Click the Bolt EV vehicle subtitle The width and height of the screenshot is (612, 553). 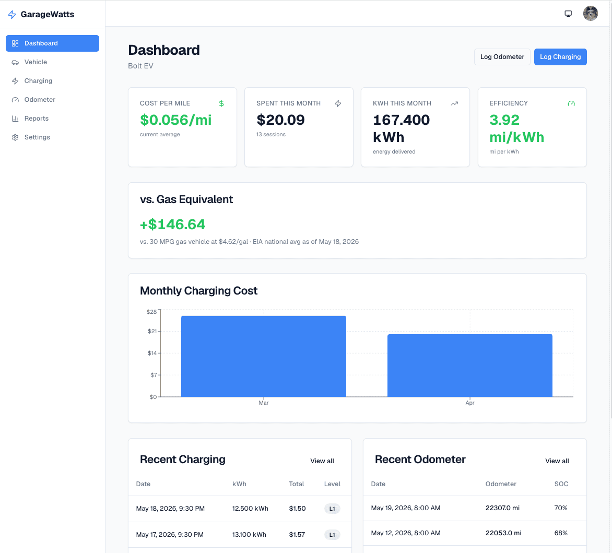click(x=140, y=66)
